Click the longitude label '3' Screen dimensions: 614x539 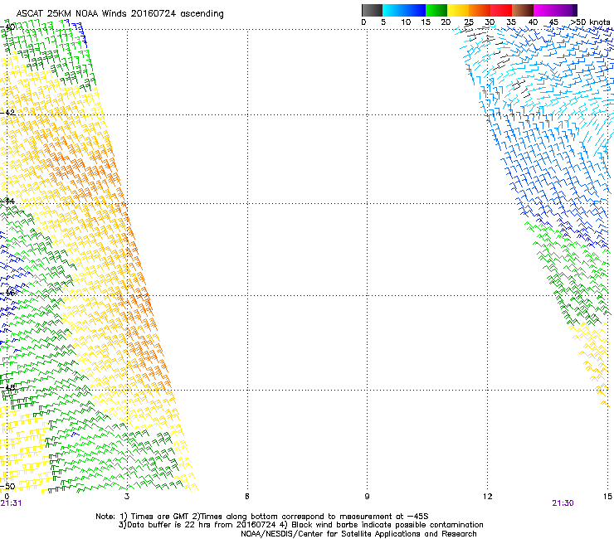tap(127, 497)
